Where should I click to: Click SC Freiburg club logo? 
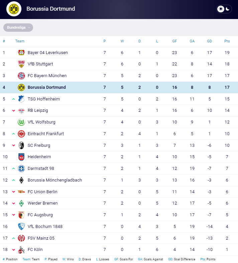pyautogui.click(x=21, y=145)
